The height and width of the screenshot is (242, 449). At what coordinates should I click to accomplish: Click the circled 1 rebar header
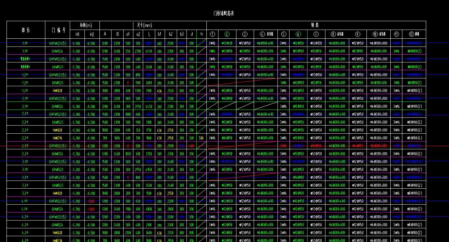(212, 34)
